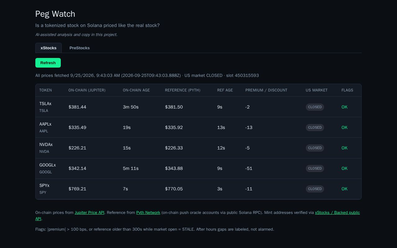Click the CLOSED badge in the SPYx row

(x=315, y=189)
